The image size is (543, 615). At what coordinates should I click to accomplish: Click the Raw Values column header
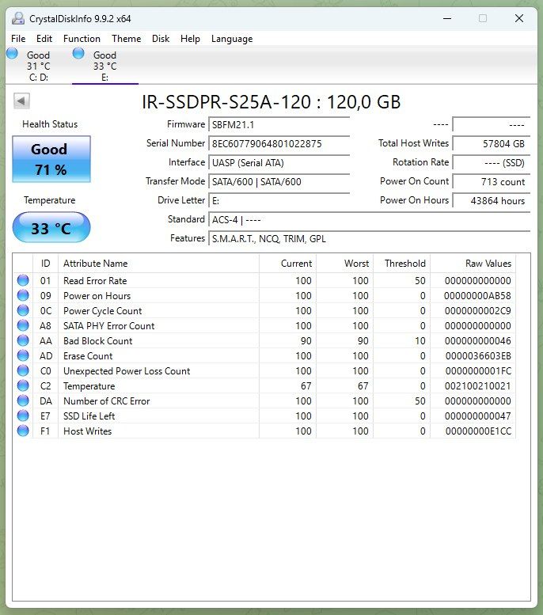point(473,264)
